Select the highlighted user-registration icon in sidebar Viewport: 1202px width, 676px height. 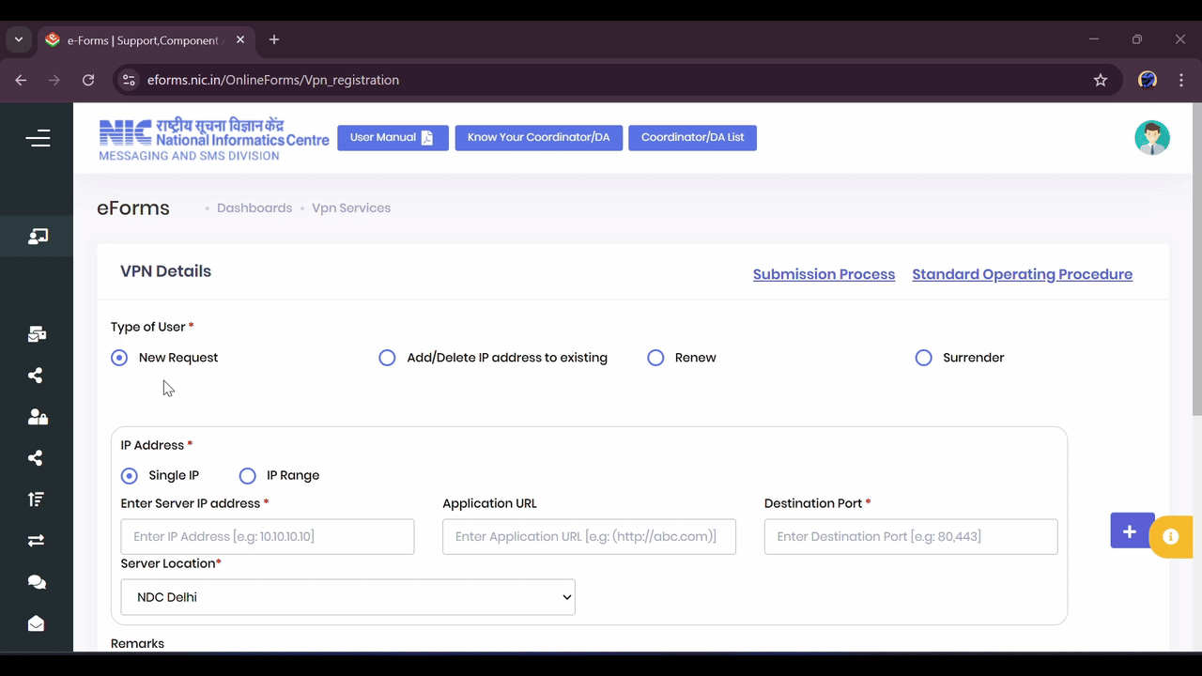pos(38,236)
